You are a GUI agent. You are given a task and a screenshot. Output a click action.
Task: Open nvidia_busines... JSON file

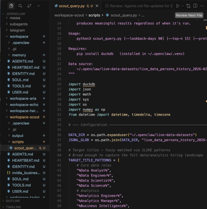pyautogui.click(x=26, y=173)
